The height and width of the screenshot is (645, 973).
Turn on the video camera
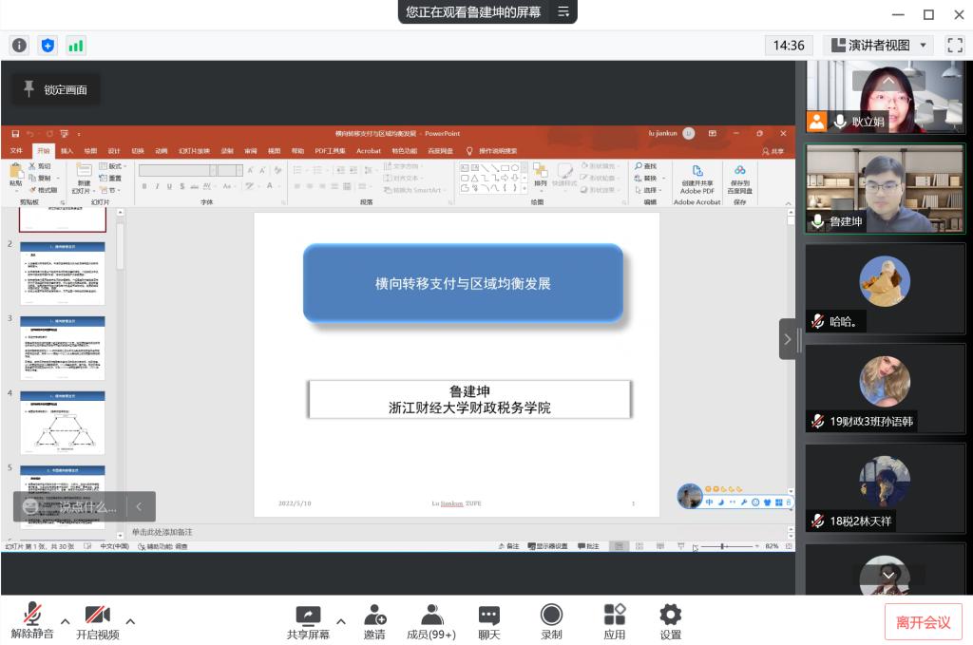pos(97,621)
